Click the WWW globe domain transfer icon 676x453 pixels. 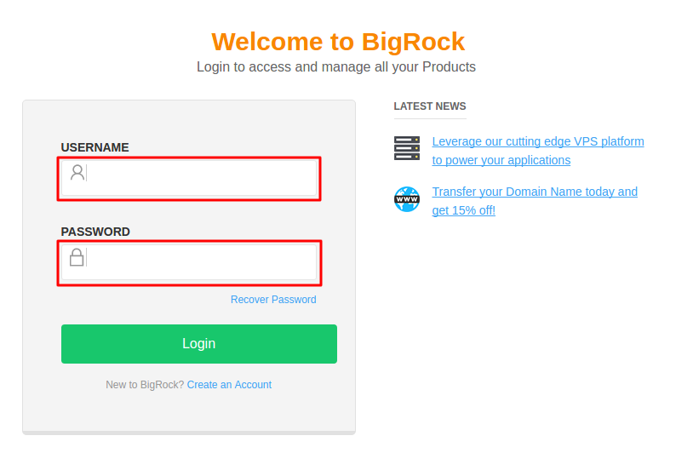point(407,199)
